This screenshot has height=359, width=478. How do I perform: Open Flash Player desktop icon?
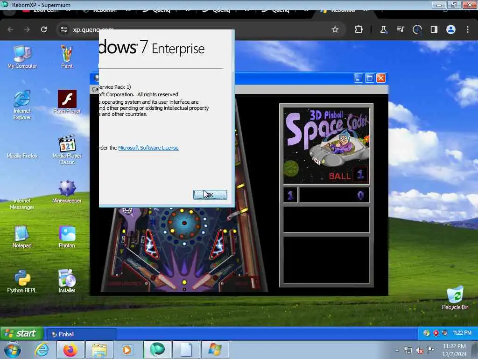(67, 101)
